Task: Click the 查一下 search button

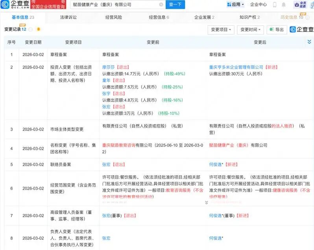Action: coord(175,4)
